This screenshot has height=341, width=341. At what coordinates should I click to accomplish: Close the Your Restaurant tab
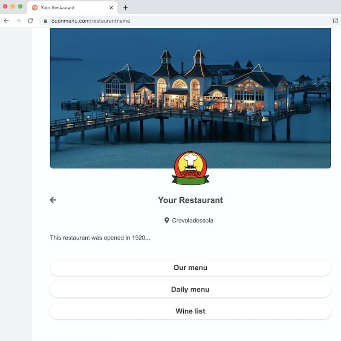point(111,8)
